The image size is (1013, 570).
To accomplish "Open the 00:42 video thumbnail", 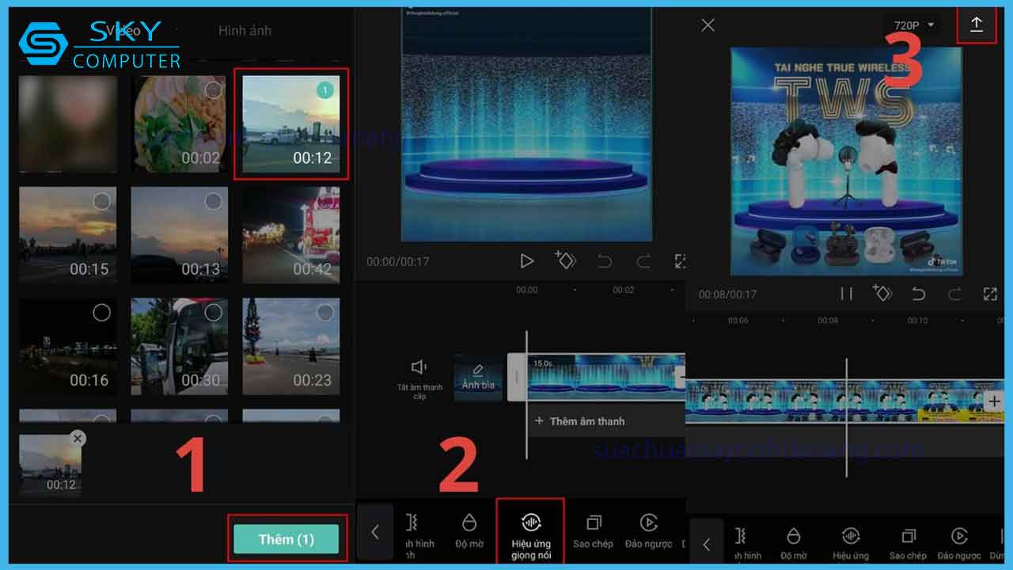I will point(291,235).
